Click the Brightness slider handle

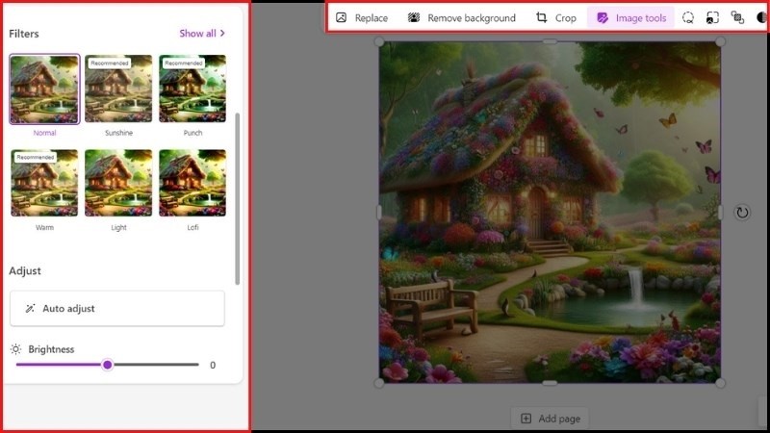coord(108,365)
